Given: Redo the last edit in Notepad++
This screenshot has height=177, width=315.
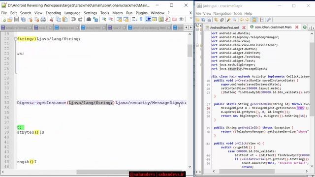Looking at the screenshot, I should (80, 19).
